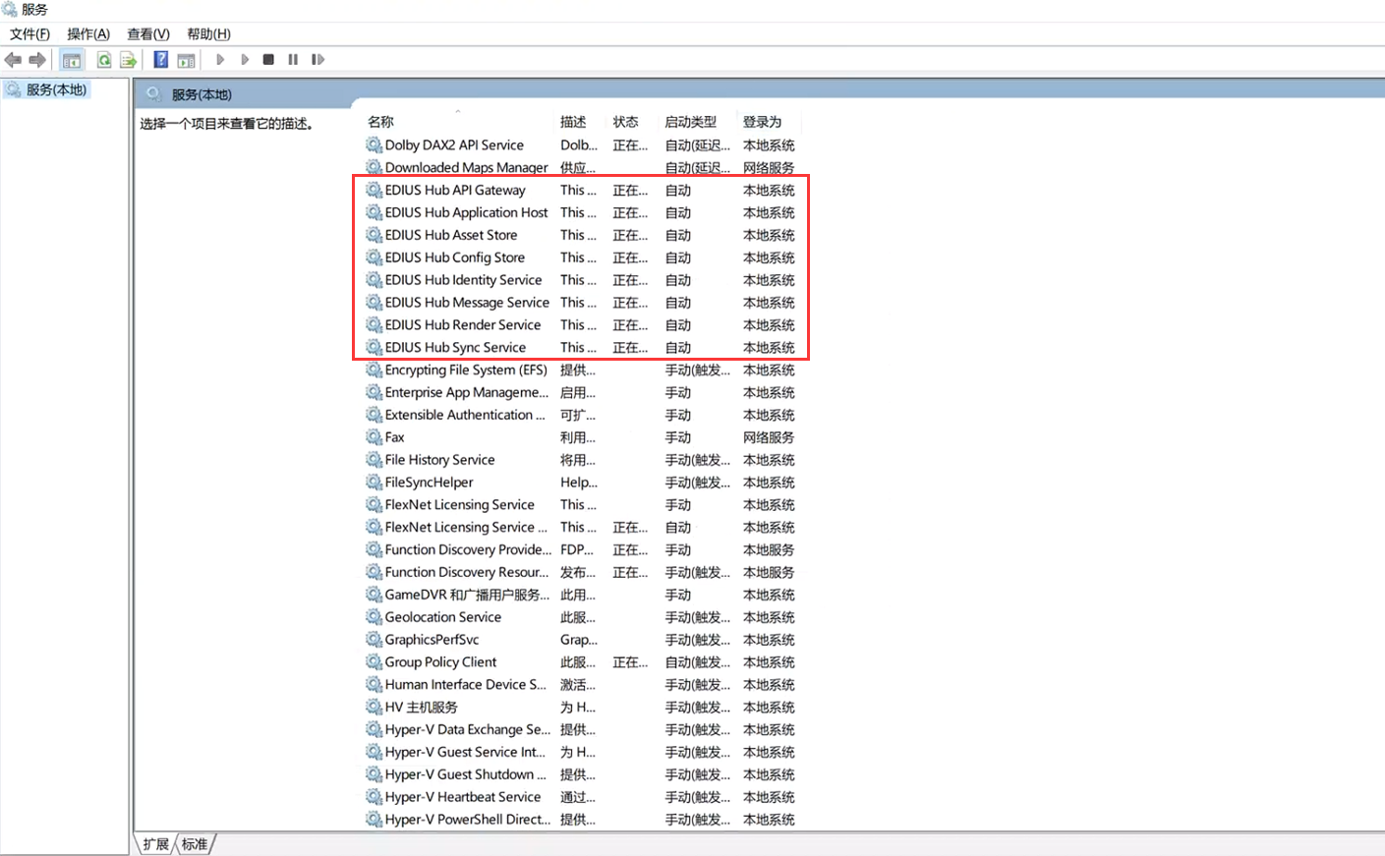Switch to the 扩展 tab
This screenshot has height=856, width=1385.
155,844
